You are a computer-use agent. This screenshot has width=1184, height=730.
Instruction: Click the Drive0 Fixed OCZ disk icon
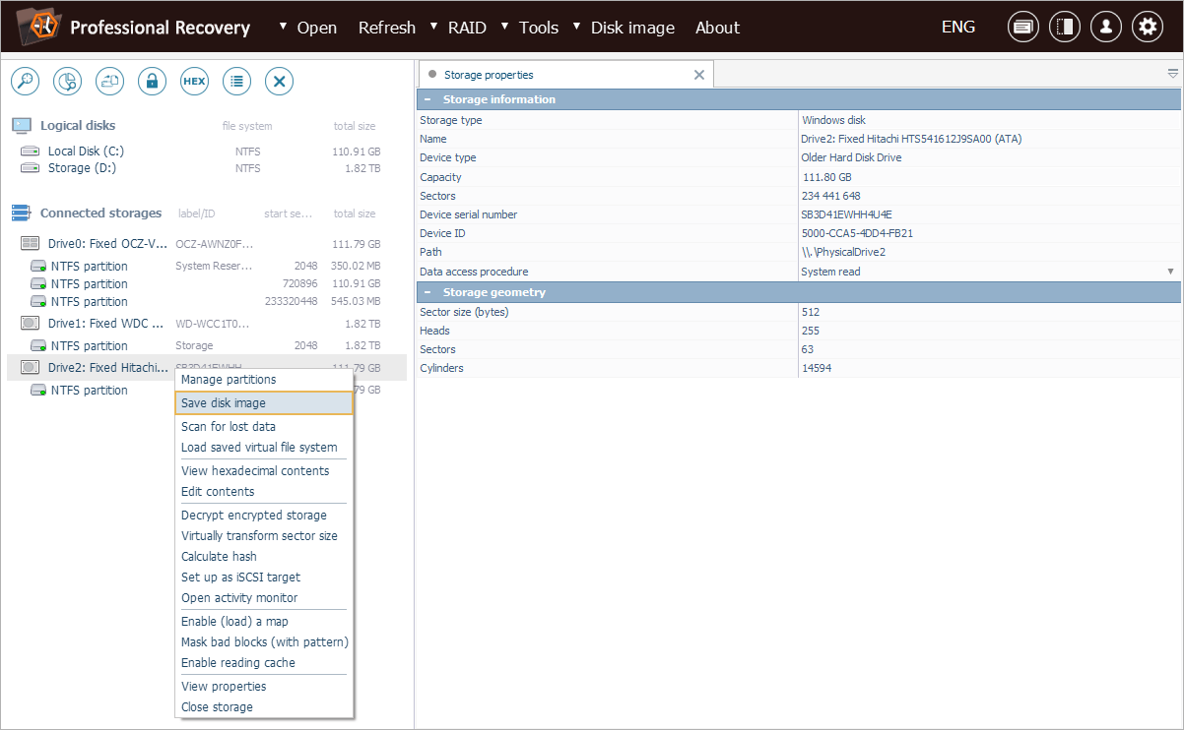pos(31,243)
